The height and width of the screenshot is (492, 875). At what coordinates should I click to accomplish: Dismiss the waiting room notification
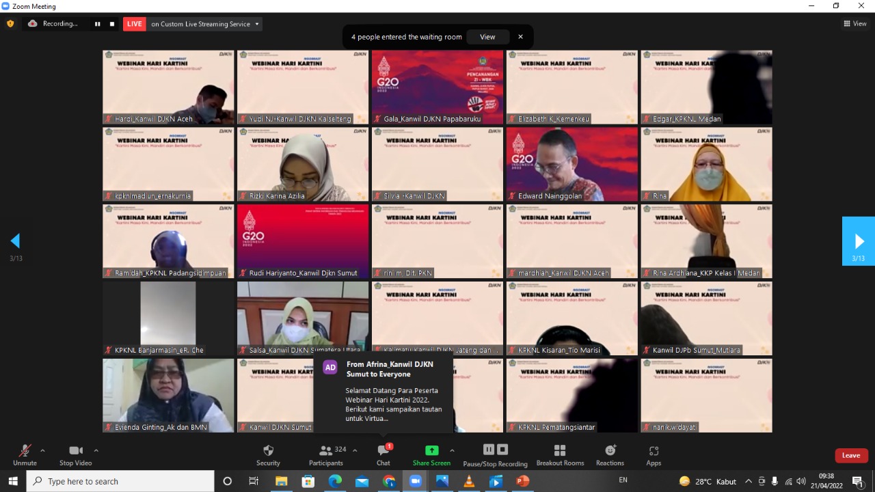click(520, 37)
